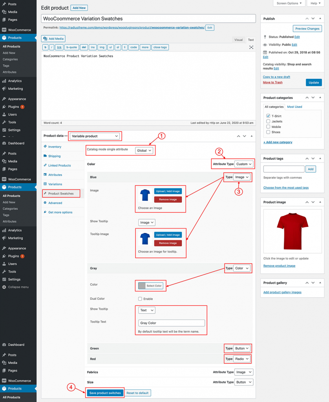Open the Gray term Type dropdown
329x402 pixels.
pyautogui.click(x=242, y=268)
